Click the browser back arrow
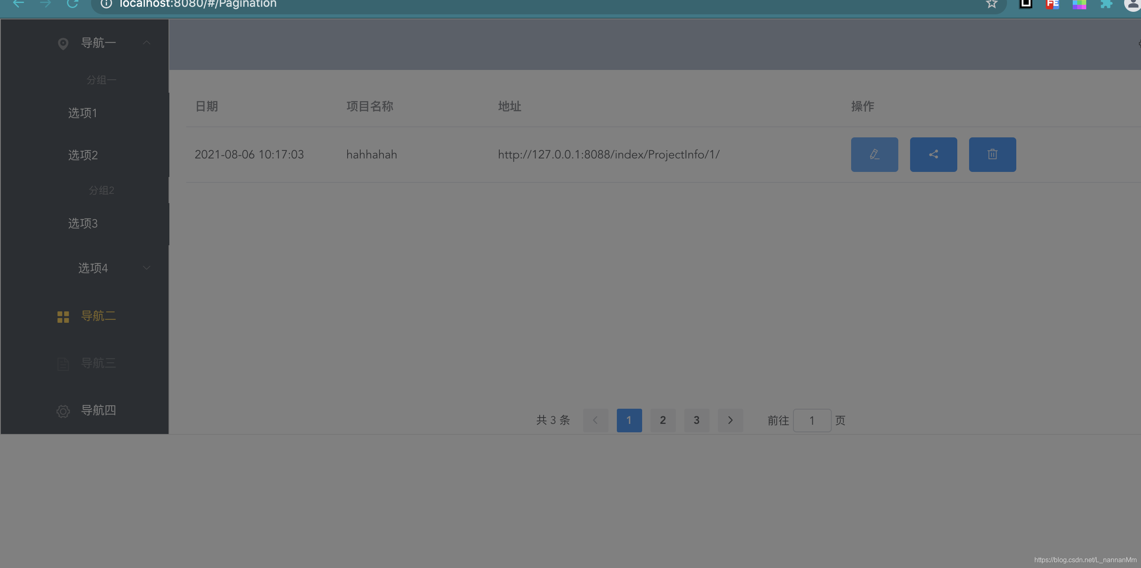This screenshot has width=1141, height=568. 19,4
